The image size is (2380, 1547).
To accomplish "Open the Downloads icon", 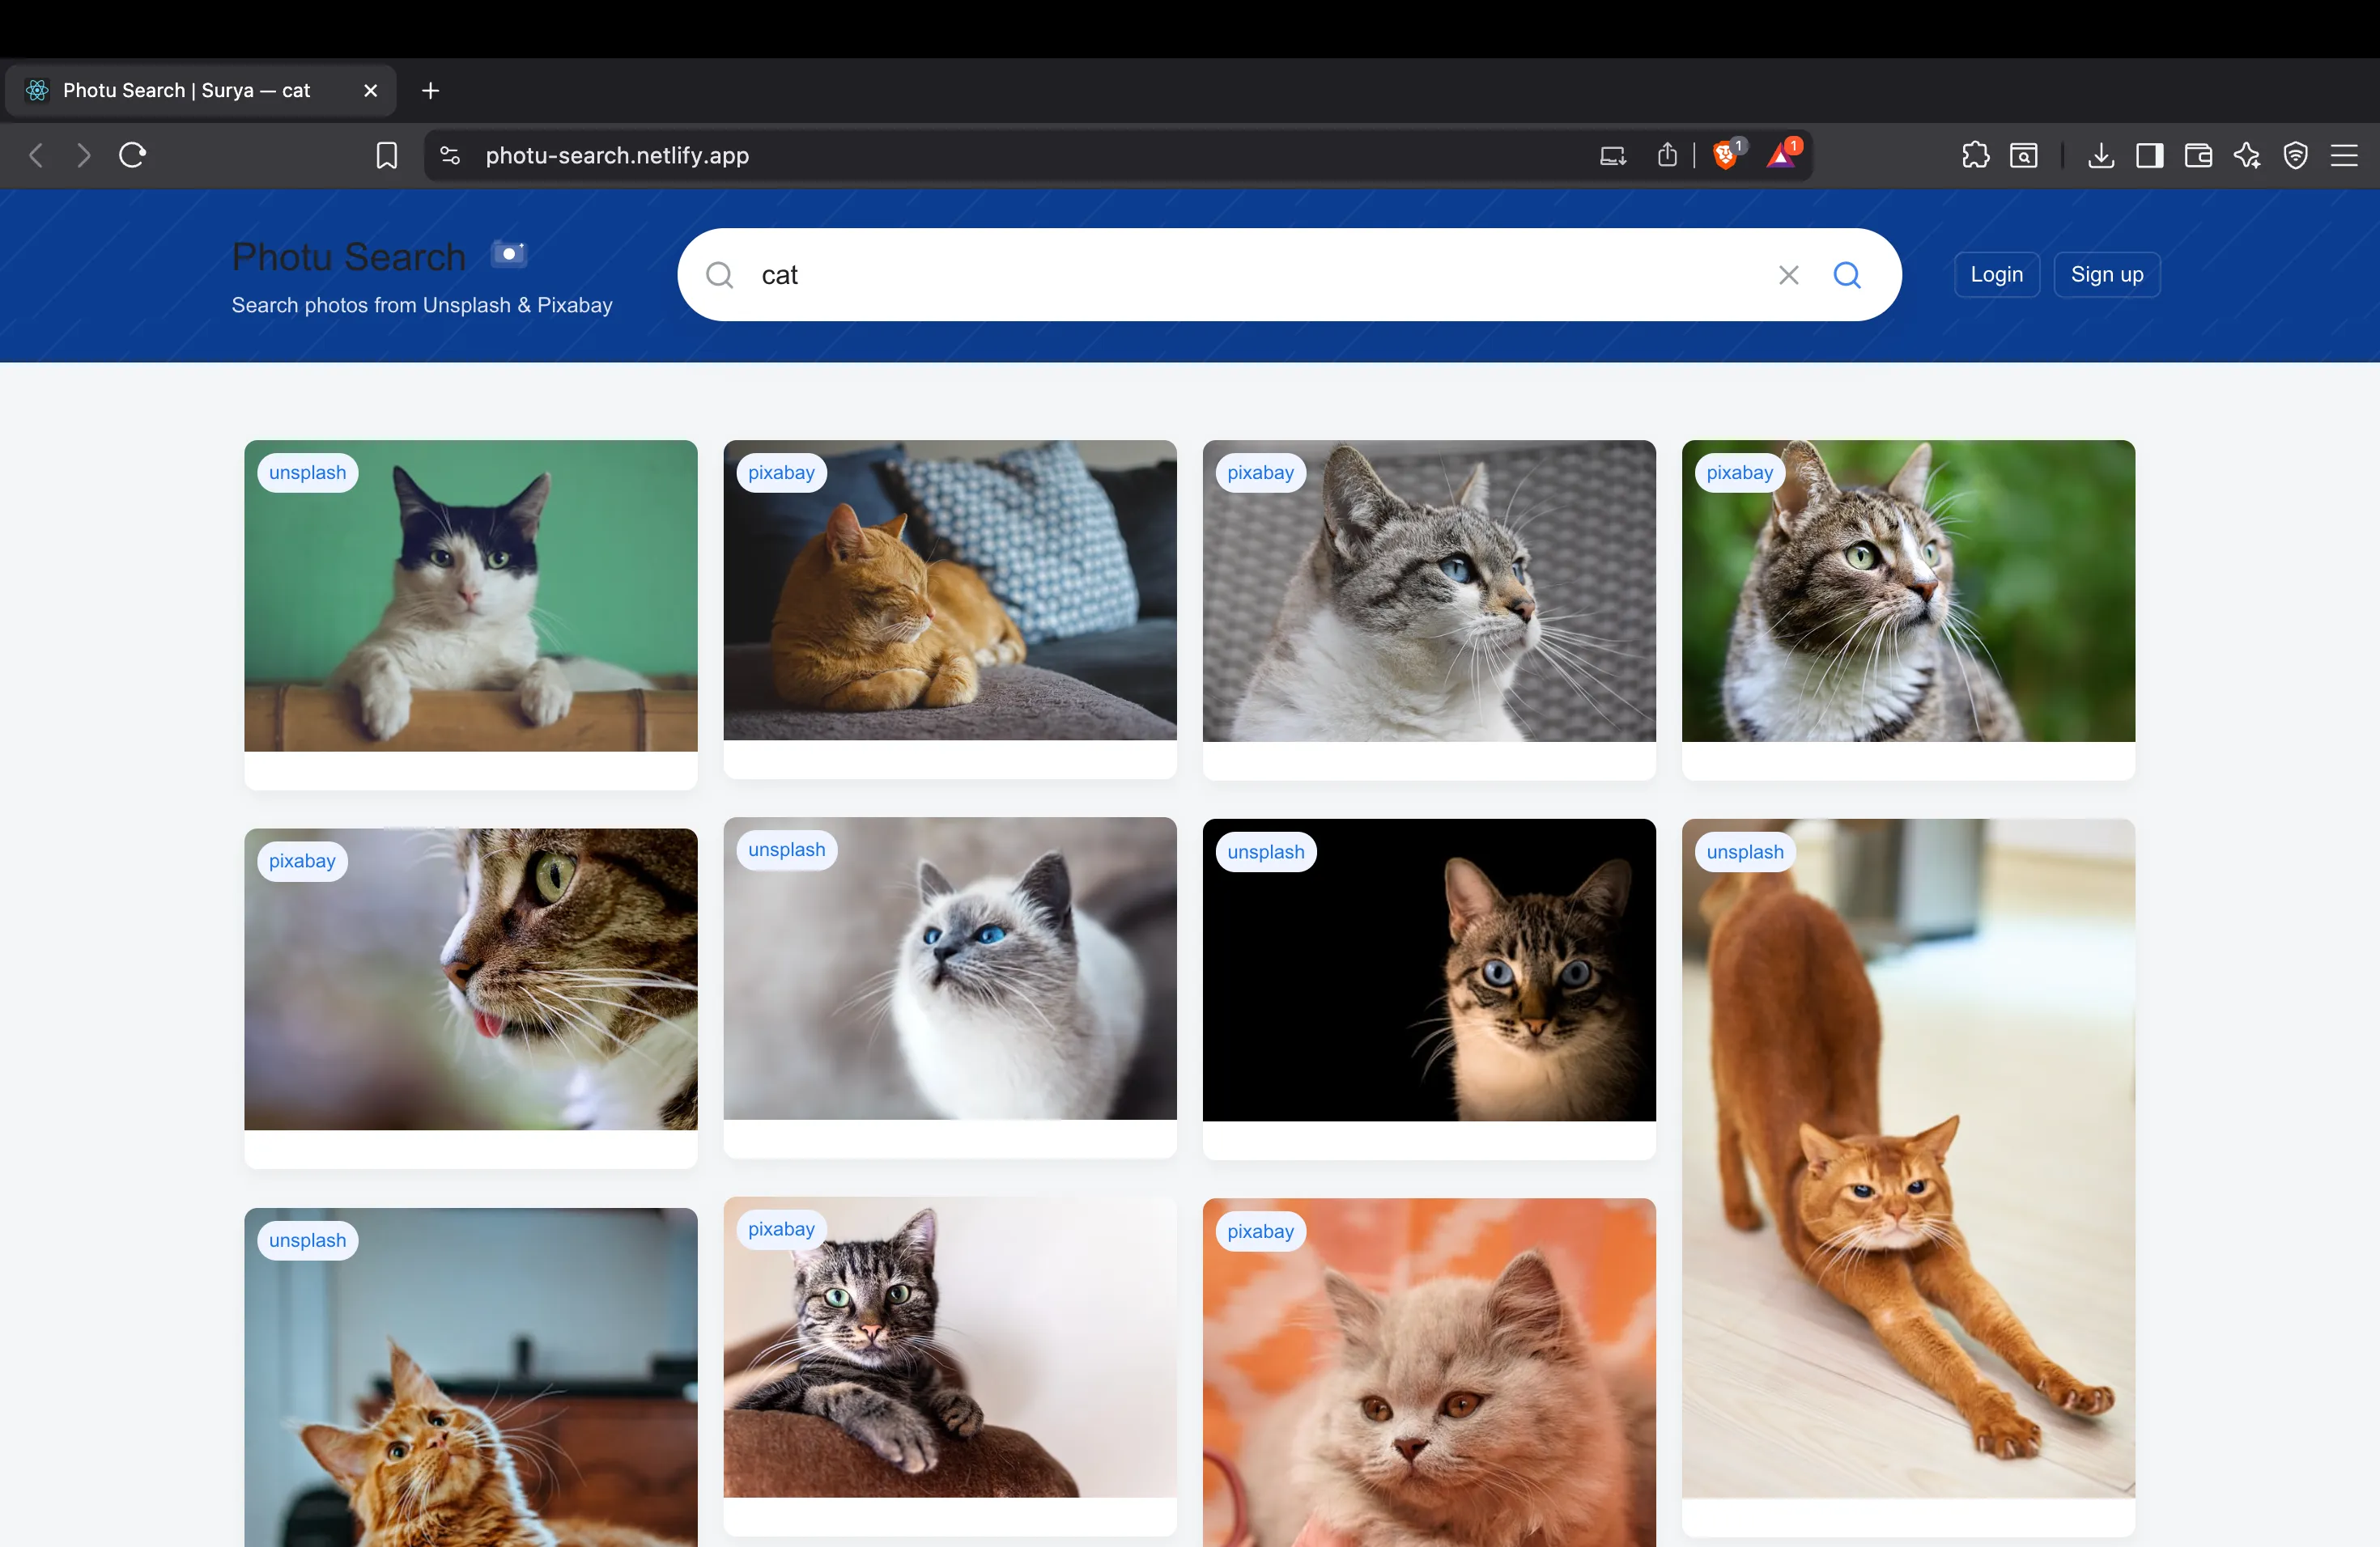I will 2101,155.
